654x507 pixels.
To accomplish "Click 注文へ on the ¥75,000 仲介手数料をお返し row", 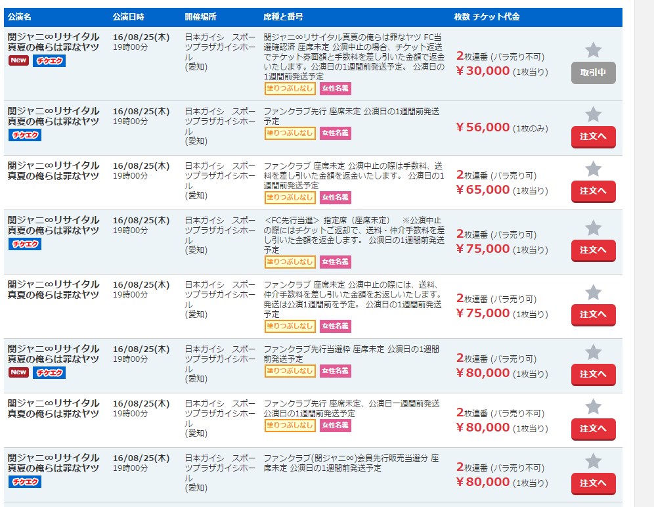I will (x=593, y=315).
